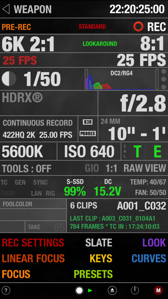Open the PRESETS menu
The height and width of the screenshot is (299, 168).
93,274
